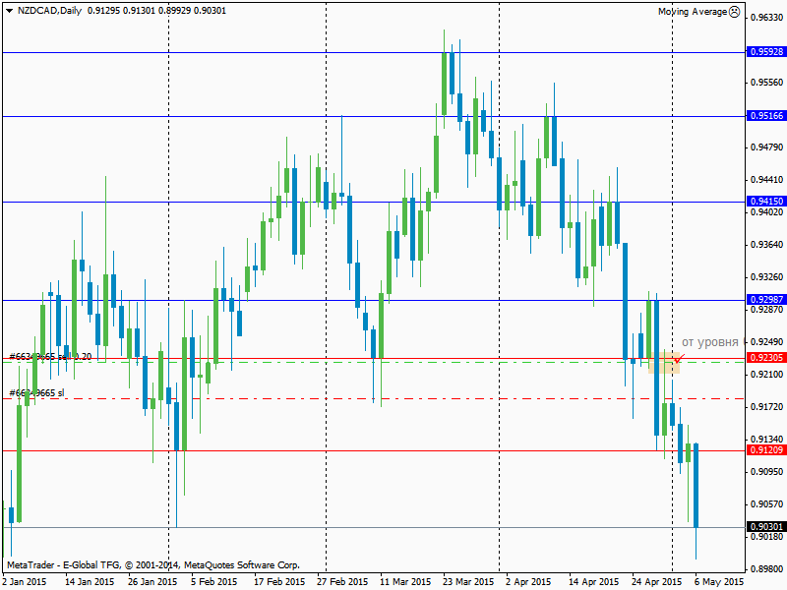This screenshot has height=590, width=787.
Task: Click the 0.92490 value on the price scale
Action: [x=766, y=341]
